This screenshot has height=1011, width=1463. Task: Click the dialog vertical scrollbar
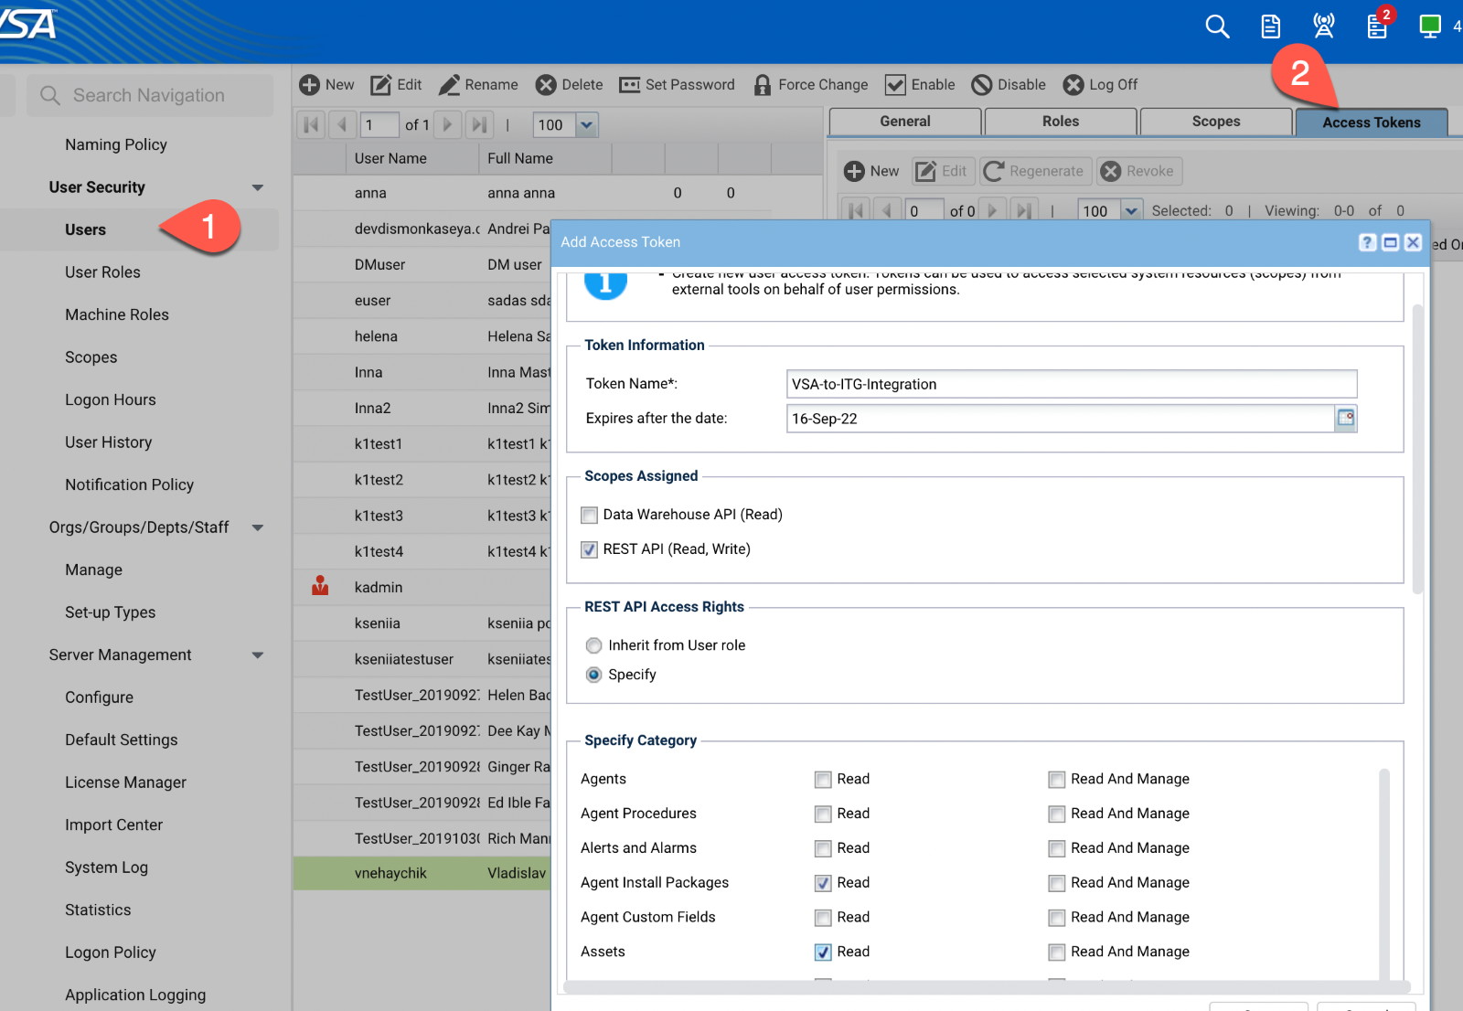[1418, 448]
